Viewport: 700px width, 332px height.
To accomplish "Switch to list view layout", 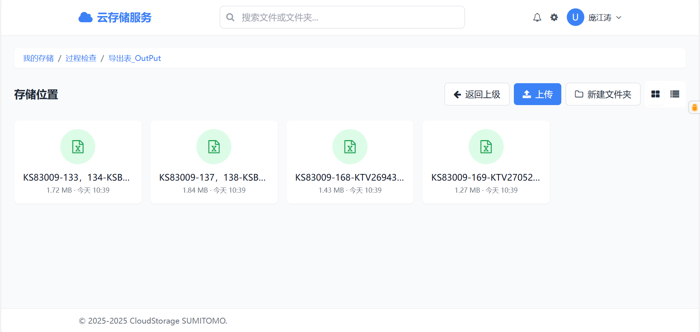I will 674,94.
